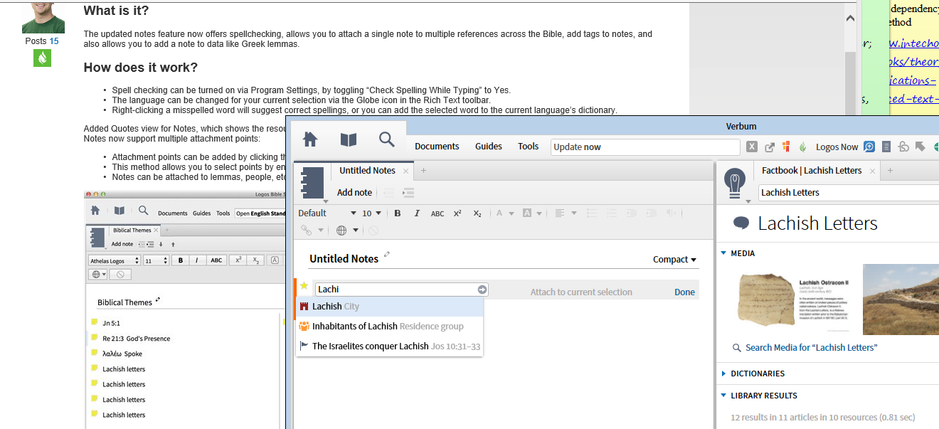This screenshot has height=429, width=939.
Task: Click the Factbook Lachish Letters search field
Action: [848, 192]
